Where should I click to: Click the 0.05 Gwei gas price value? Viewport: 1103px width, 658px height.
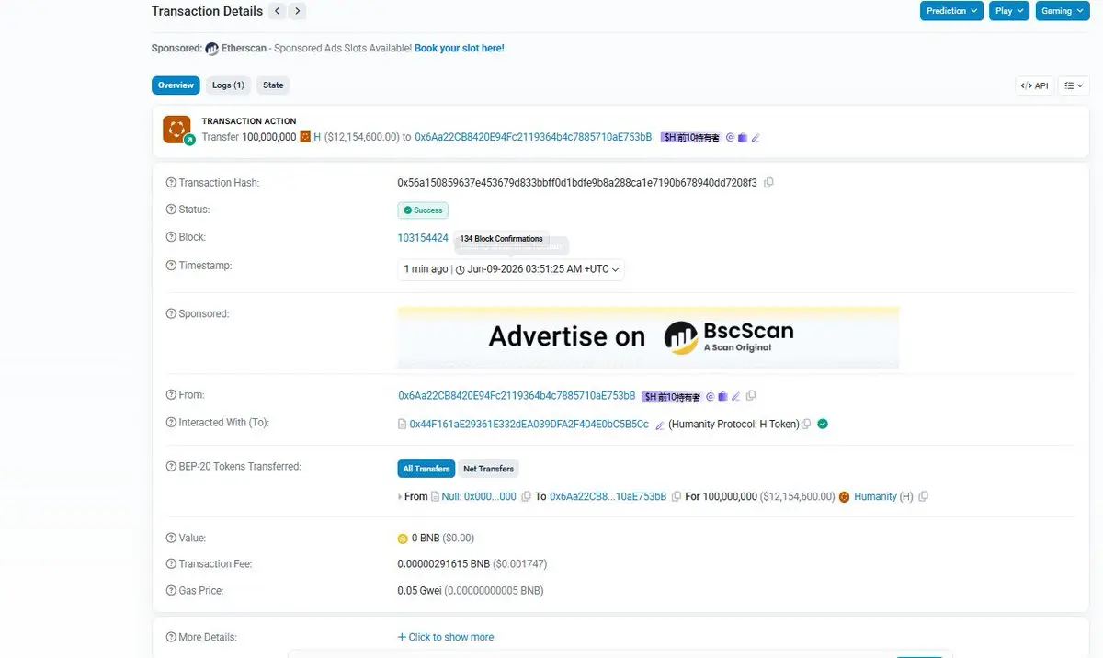click(x=419, y=591)
